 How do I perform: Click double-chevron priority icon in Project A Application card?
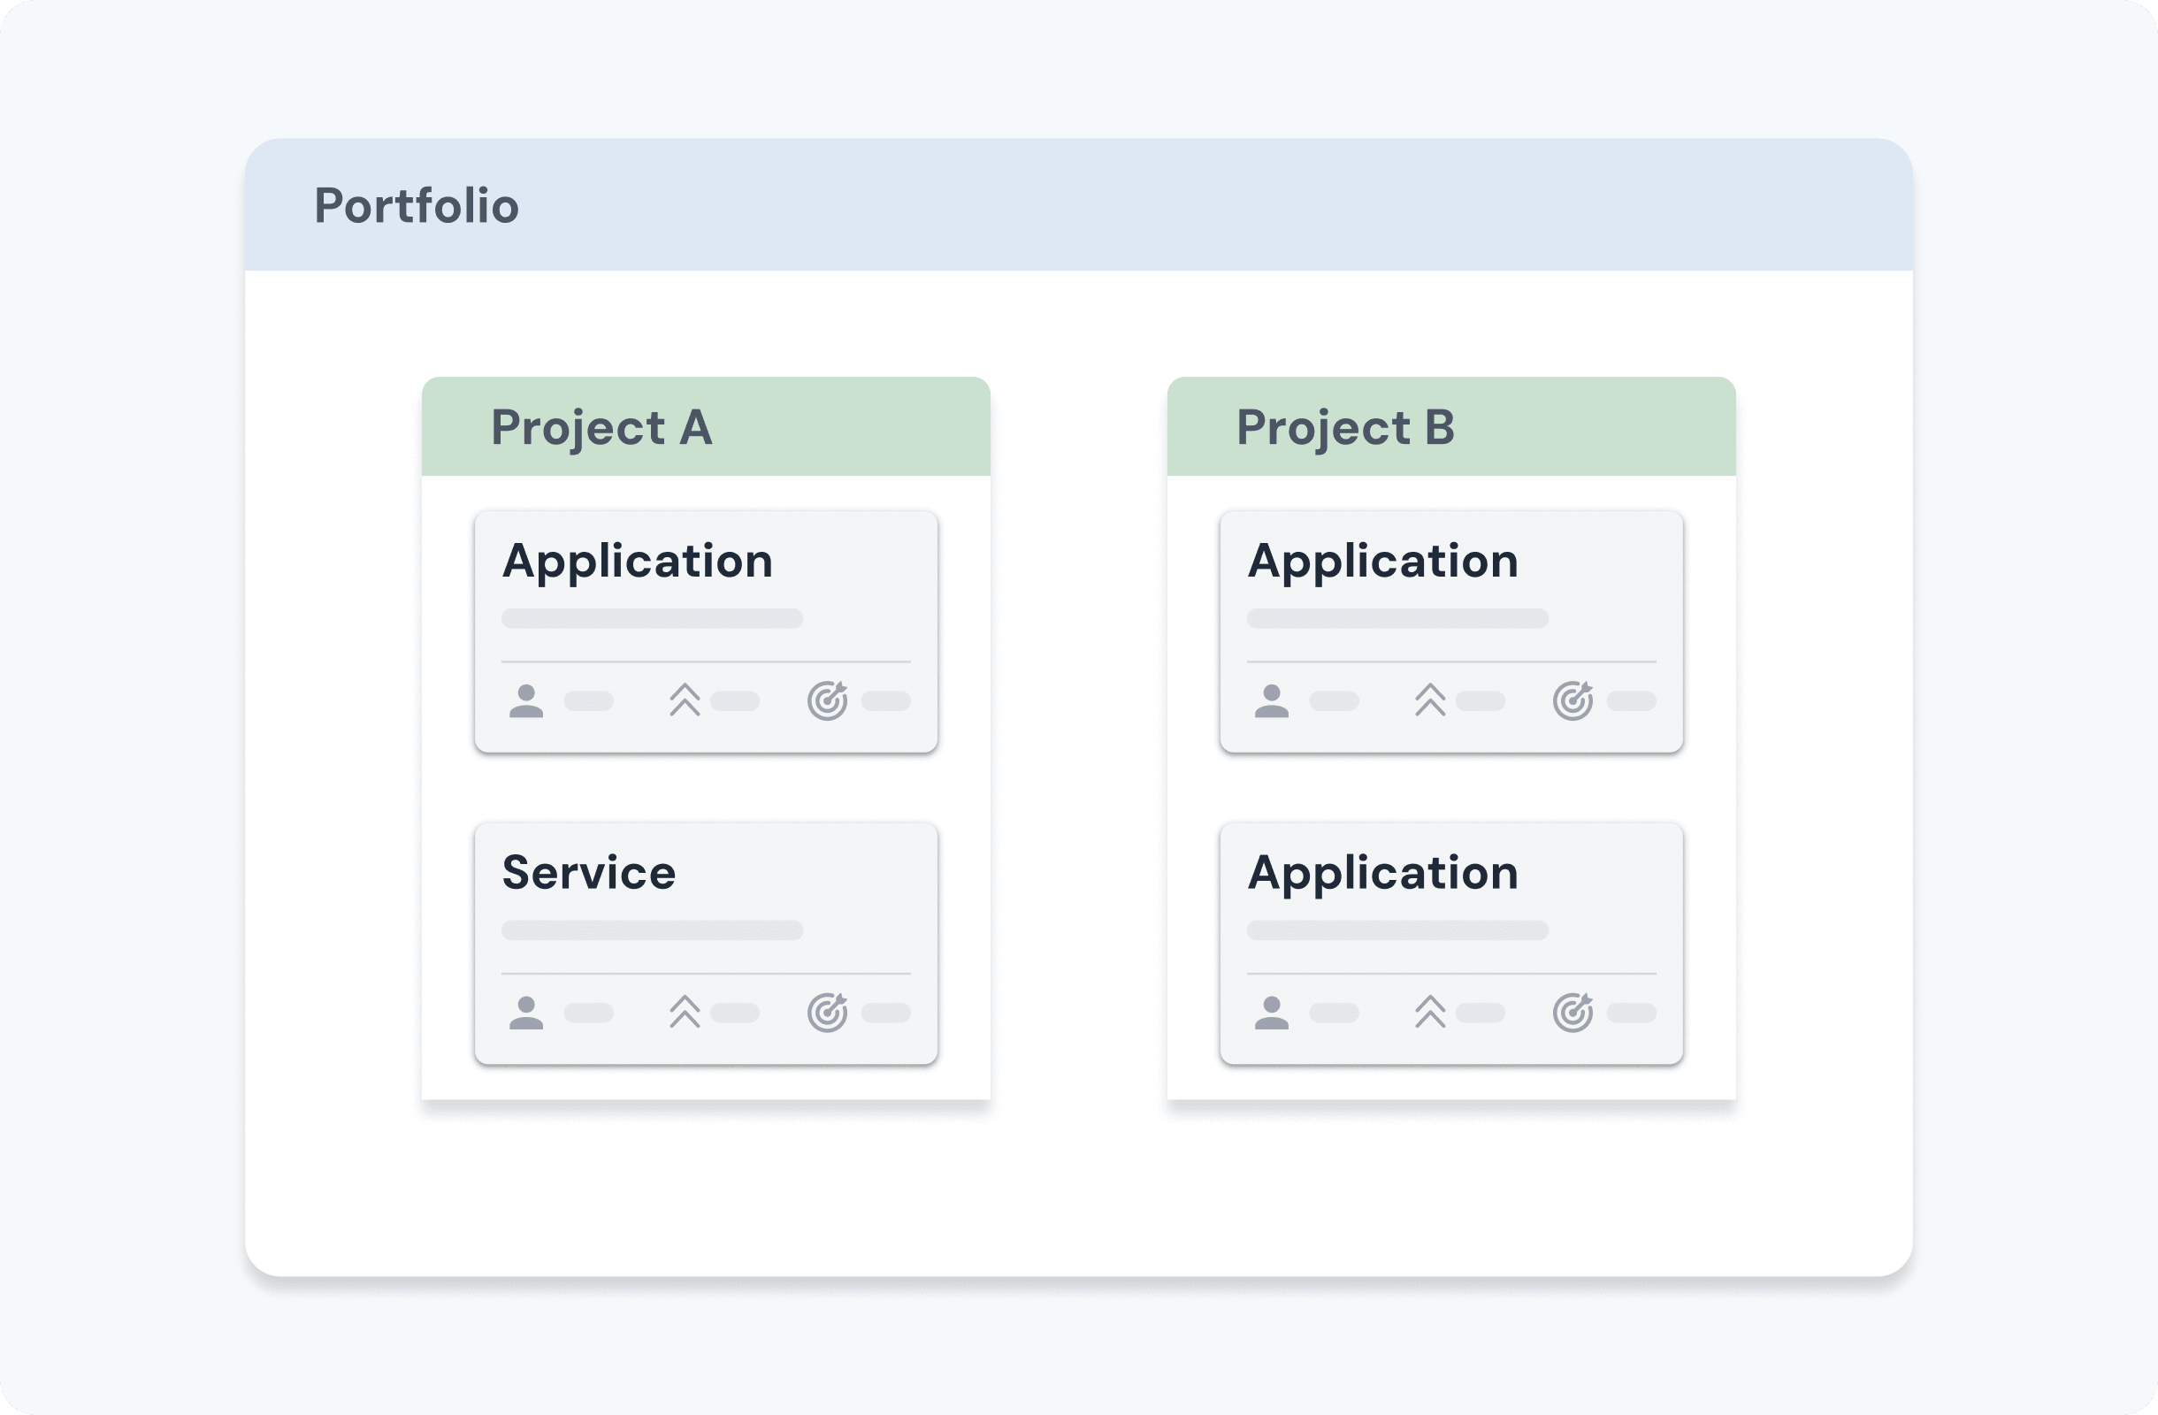pyautogui.click(x=685, y=700)
